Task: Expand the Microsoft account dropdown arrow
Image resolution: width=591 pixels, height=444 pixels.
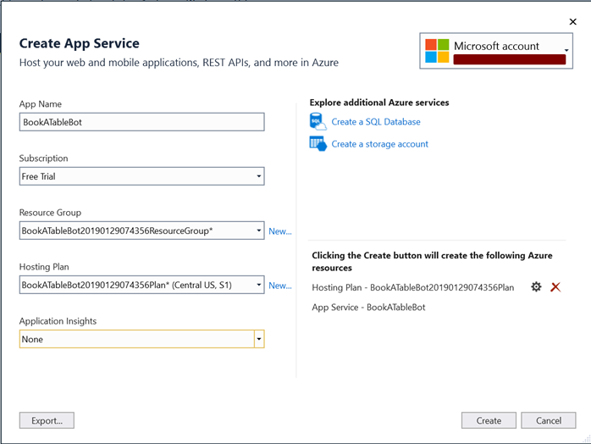Action: point(566,50)
